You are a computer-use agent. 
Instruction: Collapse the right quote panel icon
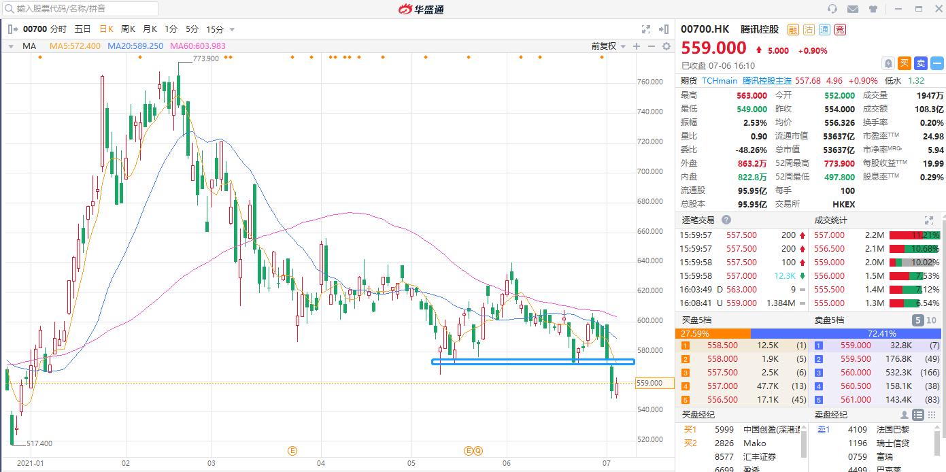(664, 29)
